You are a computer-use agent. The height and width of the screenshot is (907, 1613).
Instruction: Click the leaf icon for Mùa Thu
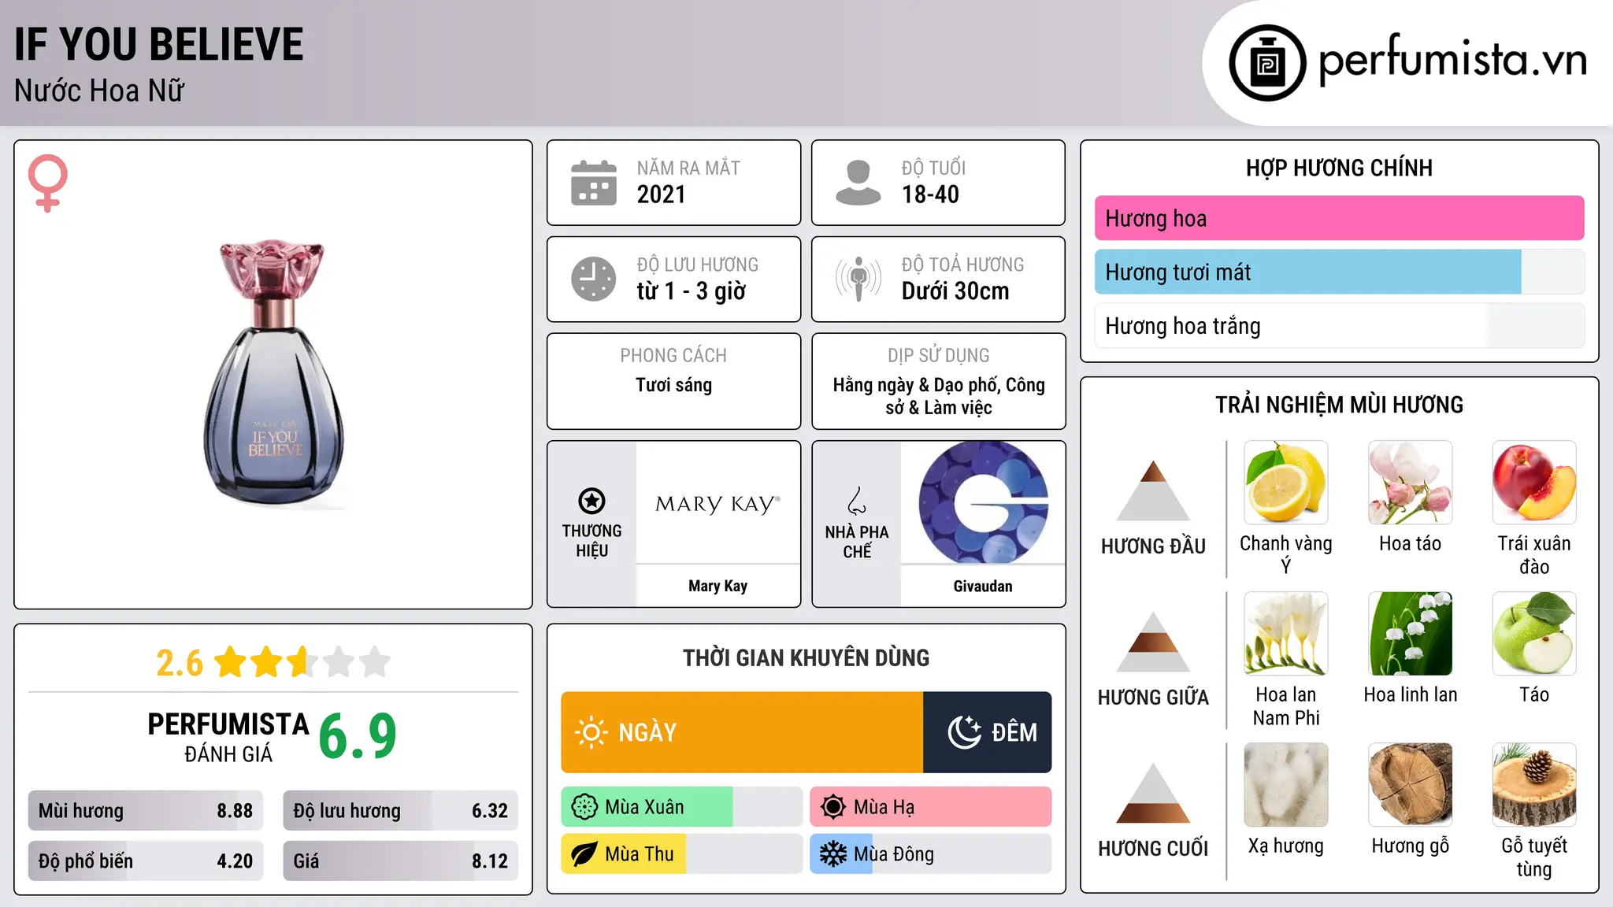(584, 854)
